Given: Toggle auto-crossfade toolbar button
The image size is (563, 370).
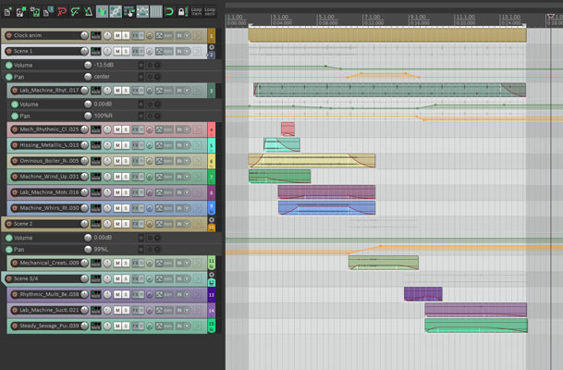Looking at the screenshot, I should (102, 11).
